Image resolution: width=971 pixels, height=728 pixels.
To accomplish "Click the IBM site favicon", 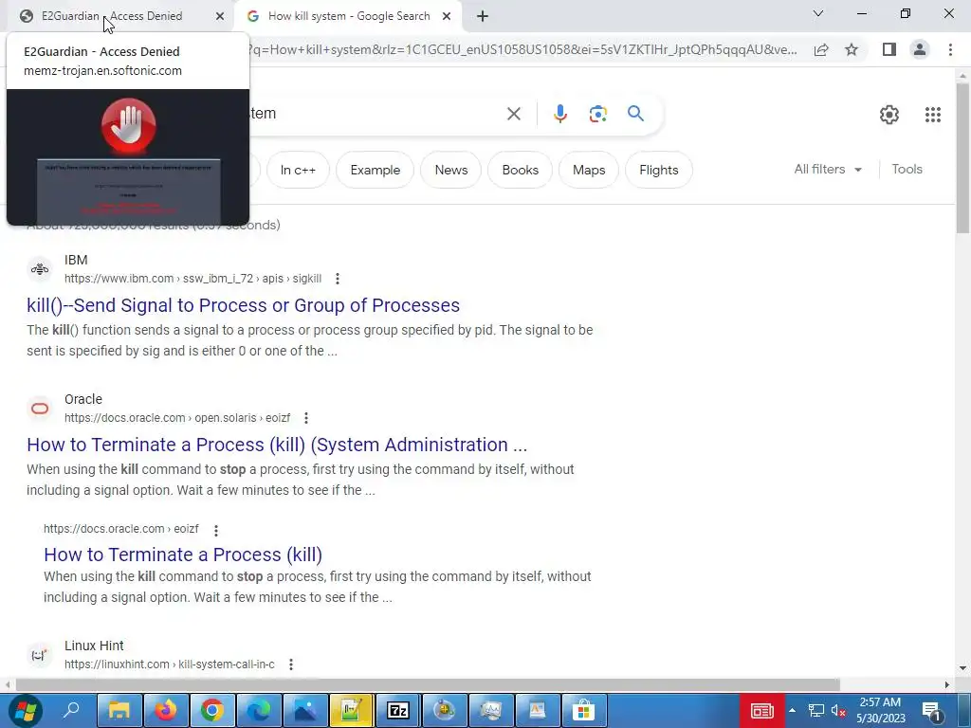I will click(40, 269).
